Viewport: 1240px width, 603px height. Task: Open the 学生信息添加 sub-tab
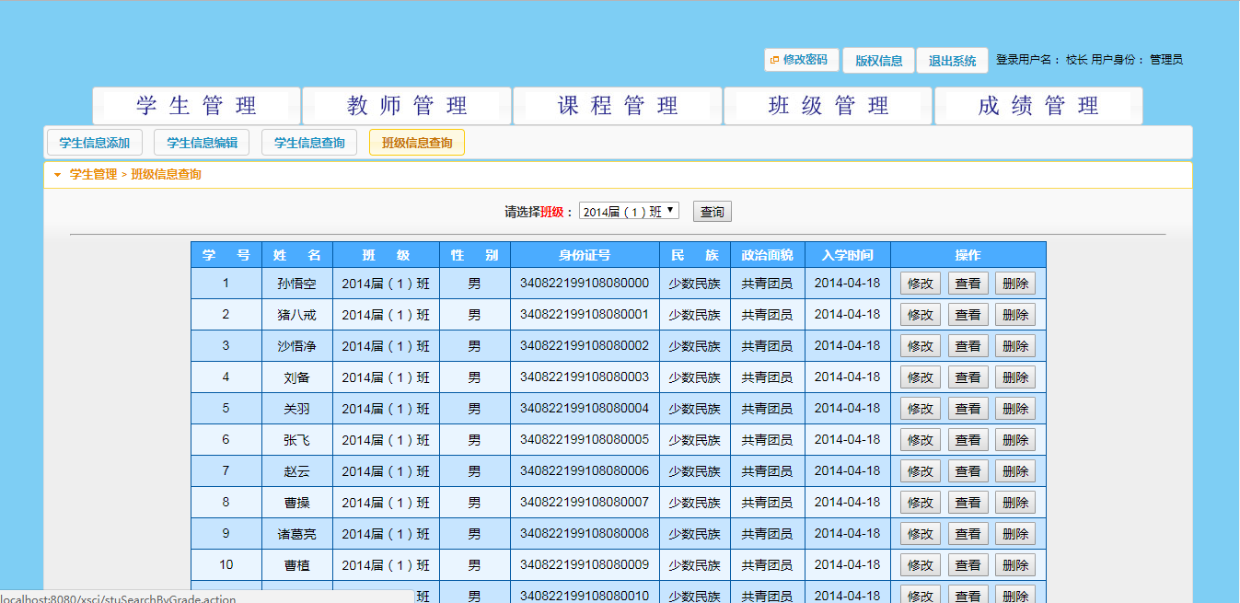pos(95,143)
